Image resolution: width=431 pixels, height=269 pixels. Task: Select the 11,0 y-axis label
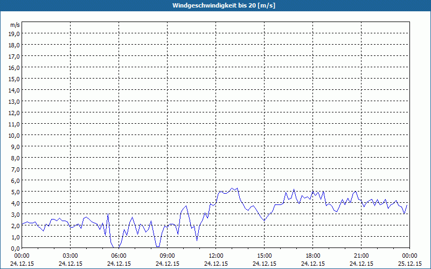click(14, 124)
